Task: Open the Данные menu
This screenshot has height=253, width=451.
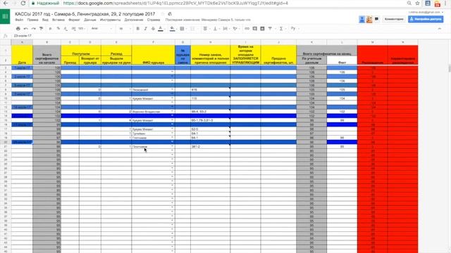Action: coord(90,20)
